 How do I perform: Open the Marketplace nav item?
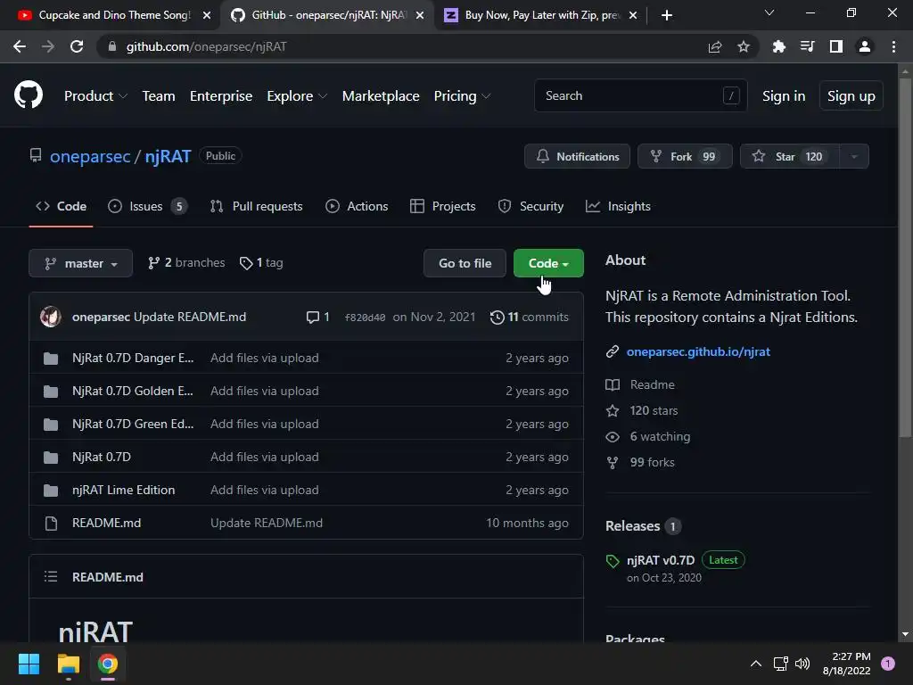pos(381,96)
